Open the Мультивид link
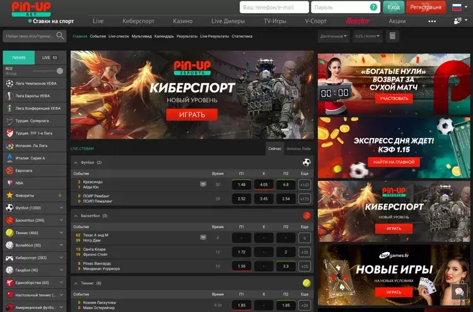 click(x=141, y=36)
